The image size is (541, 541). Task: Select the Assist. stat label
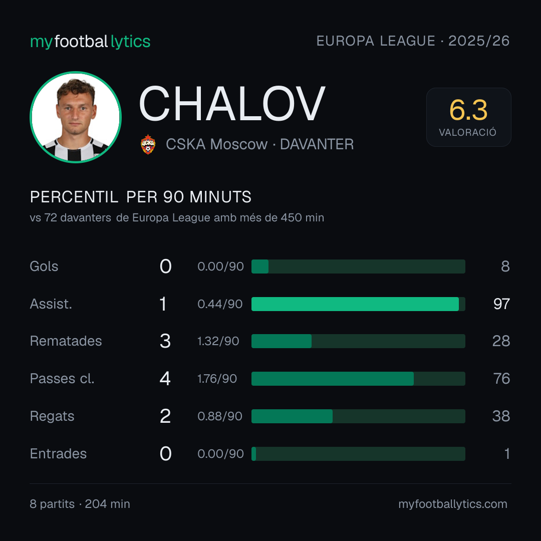click(51, 304)
